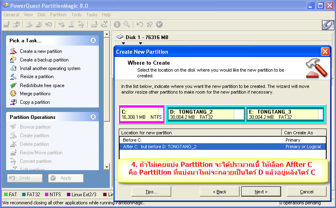Image resolution: width=336 pixels, height=208 pixels.
Task: Close the Create New Partition dialog
Action: coord(325,52)
